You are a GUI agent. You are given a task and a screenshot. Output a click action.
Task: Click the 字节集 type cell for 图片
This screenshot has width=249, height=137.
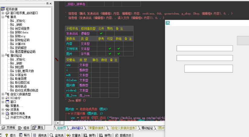[x=88, y=54]
